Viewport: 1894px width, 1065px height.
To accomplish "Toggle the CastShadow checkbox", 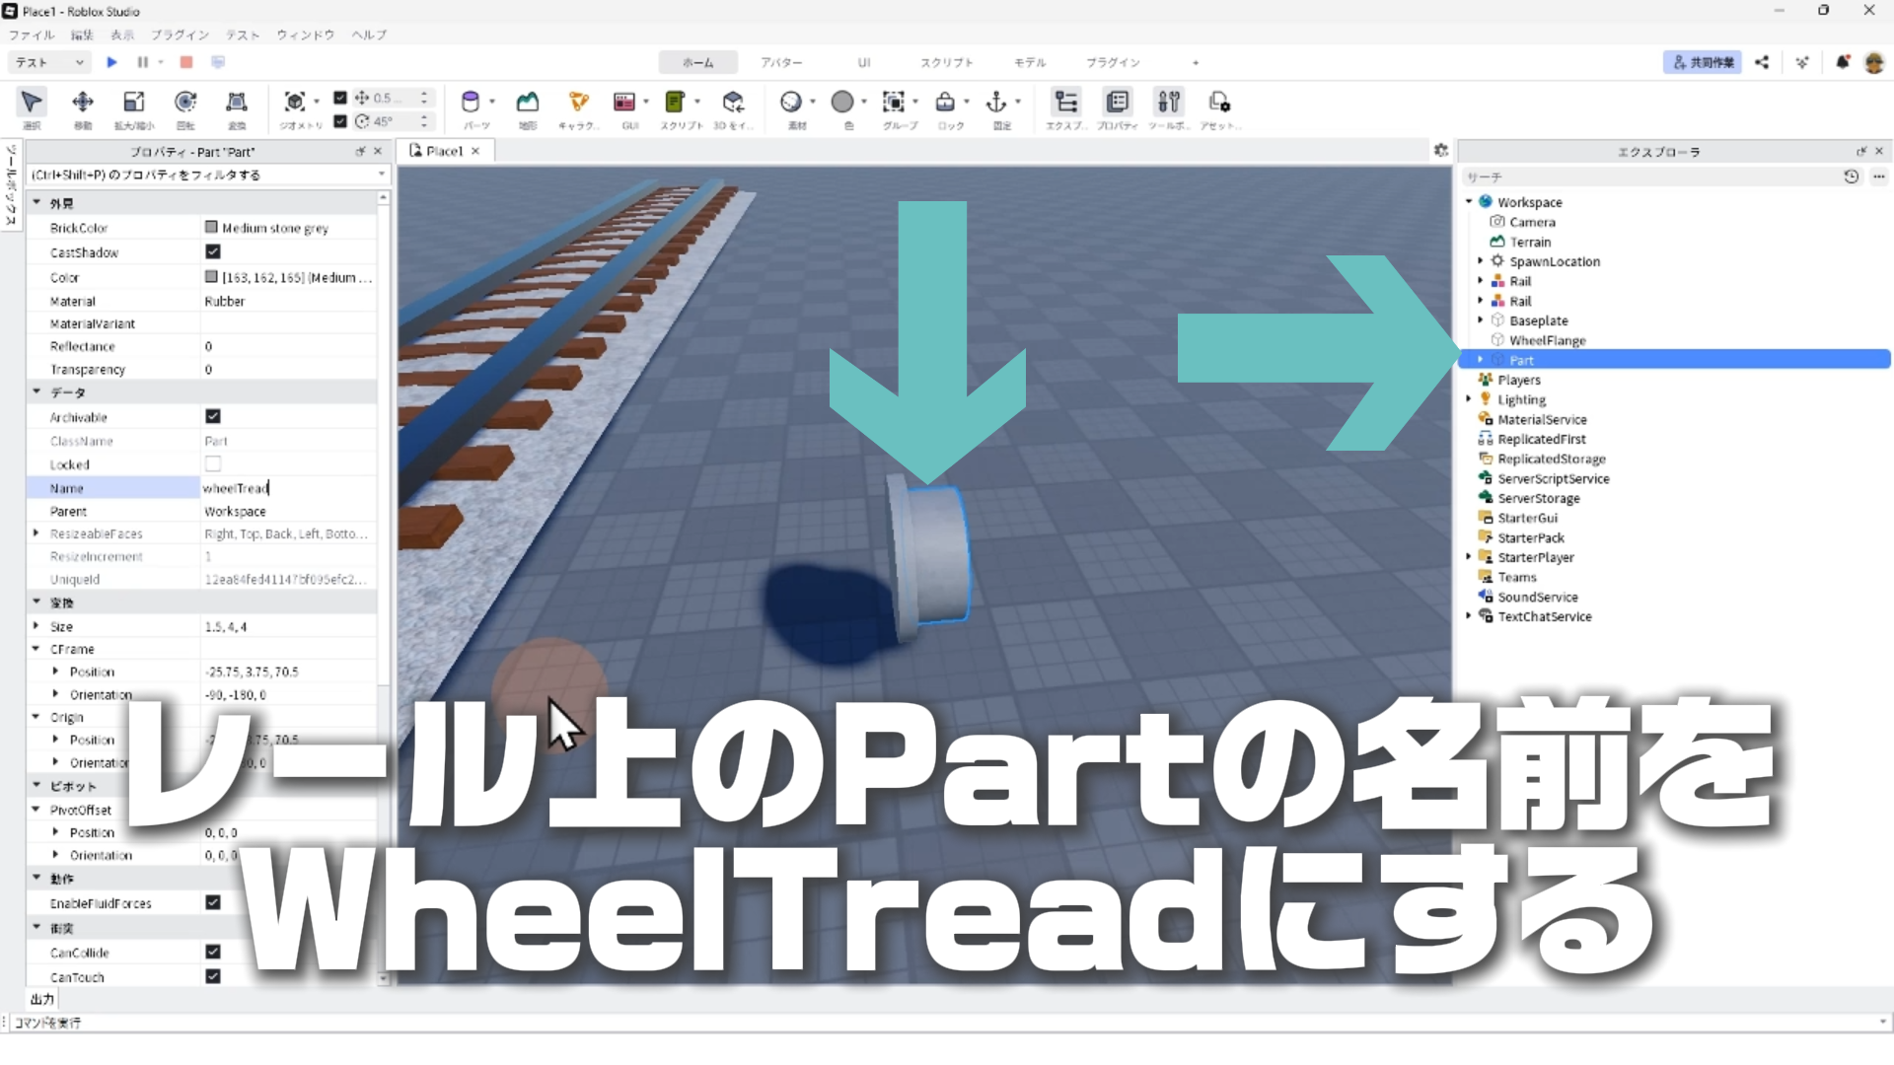I will click(212, 251).
